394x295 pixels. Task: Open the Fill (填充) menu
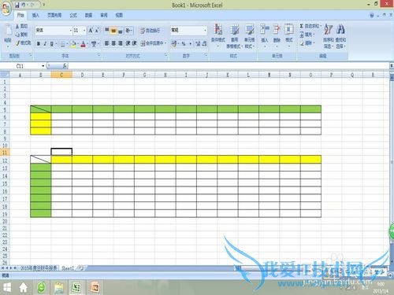coord(307,35)
